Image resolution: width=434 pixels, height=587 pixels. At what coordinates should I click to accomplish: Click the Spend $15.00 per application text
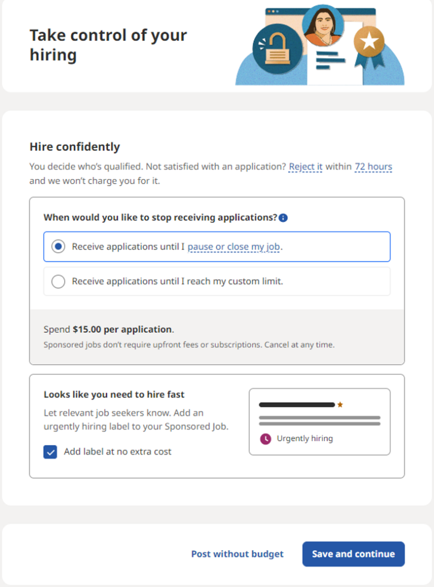click(108, 329)
